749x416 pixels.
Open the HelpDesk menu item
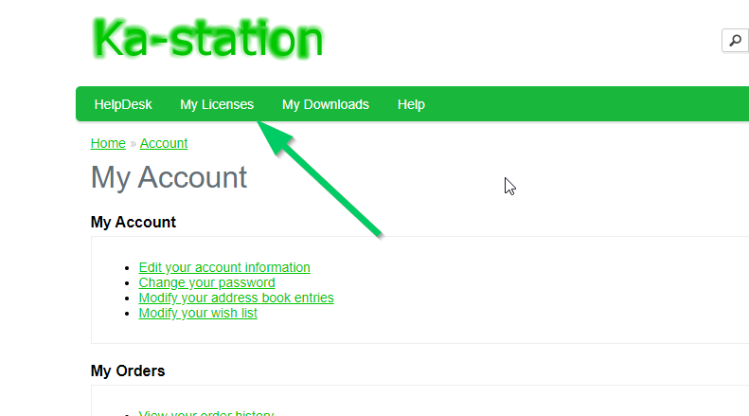point(123,104)
